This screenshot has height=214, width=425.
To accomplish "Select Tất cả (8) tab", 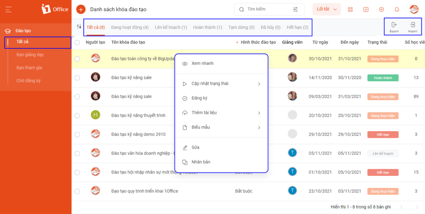I will pyautogui.click(x=96, y=27).
